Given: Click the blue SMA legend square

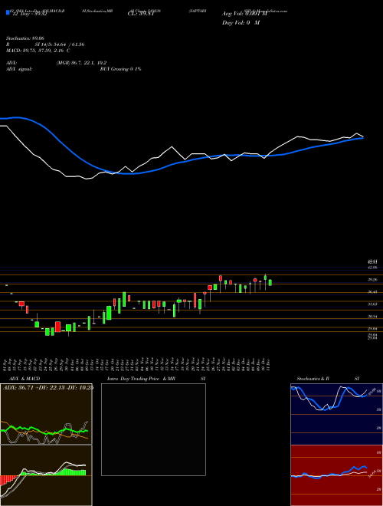Looking at the screenshot, I should tap(8, 12).
